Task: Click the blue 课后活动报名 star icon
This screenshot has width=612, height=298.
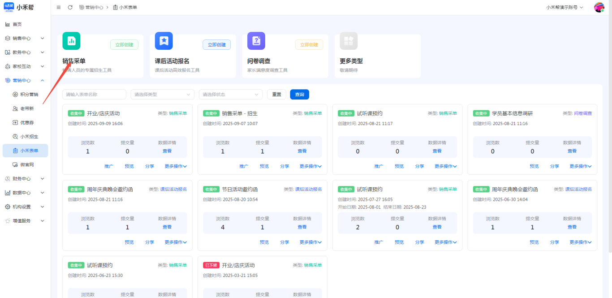Action: click(164, 41)
